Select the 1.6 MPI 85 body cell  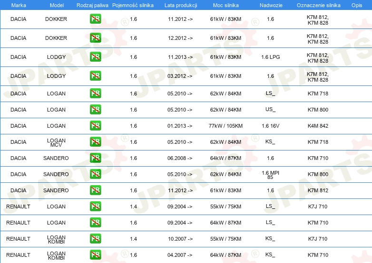[270, 175]
